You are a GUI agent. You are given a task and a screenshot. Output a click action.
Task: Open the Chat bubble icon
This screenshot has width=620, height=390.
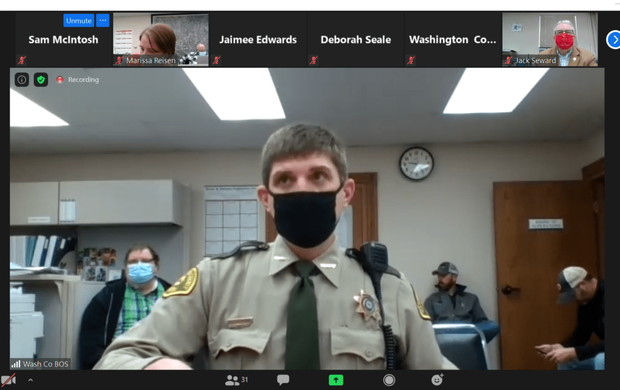(283, 380)
